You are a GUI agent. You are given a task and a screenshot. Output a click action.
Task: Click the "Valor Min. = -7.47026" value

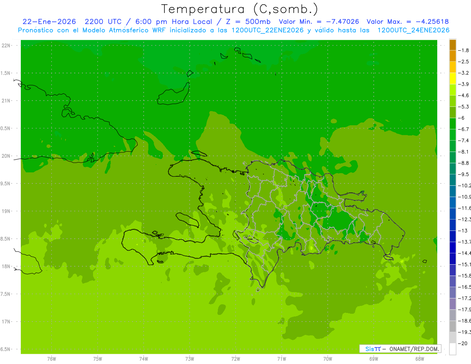[319, 22]
